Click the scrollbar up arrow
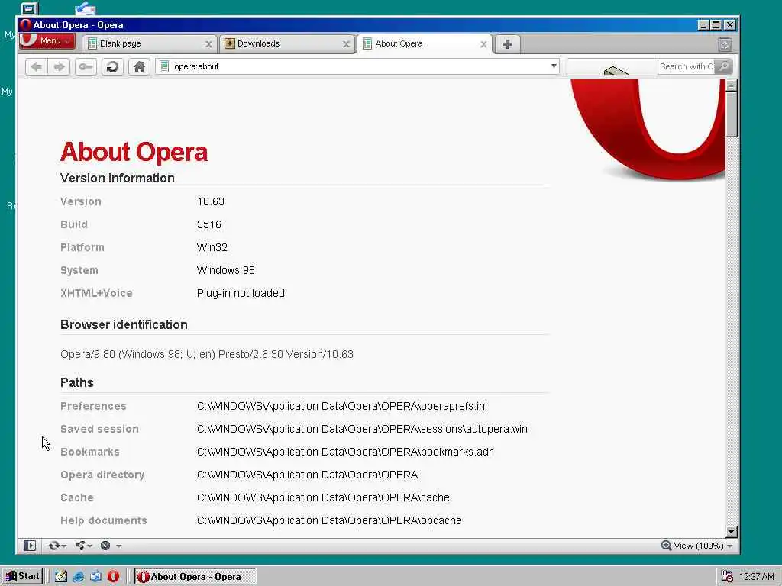 (731, 85)
